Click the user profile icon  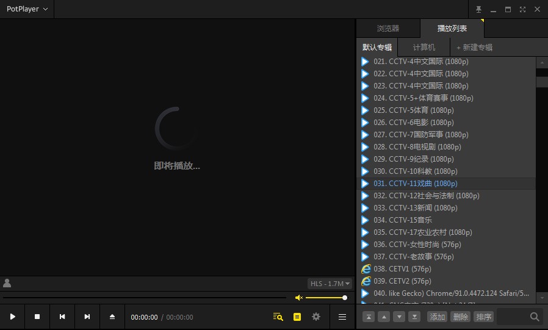[x=7, y=283]
